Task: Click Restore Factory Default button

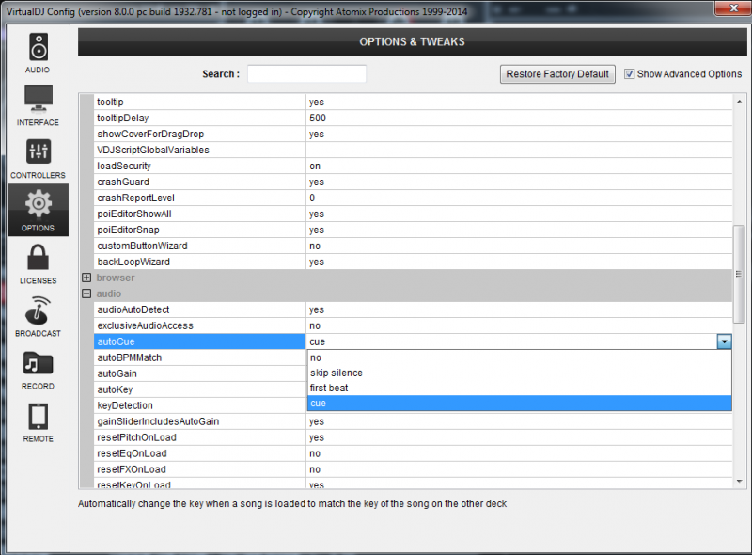Action: click(x=556, y=74)
